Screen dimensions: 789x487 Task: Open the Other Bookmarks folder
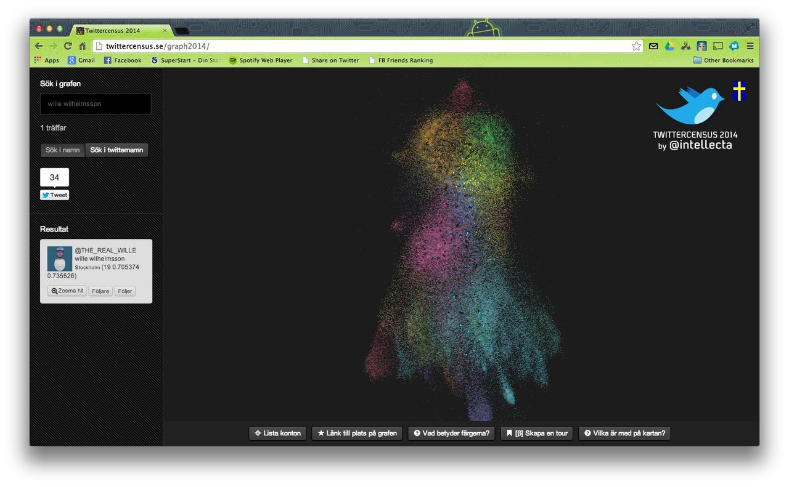click(x=723, y=60)
